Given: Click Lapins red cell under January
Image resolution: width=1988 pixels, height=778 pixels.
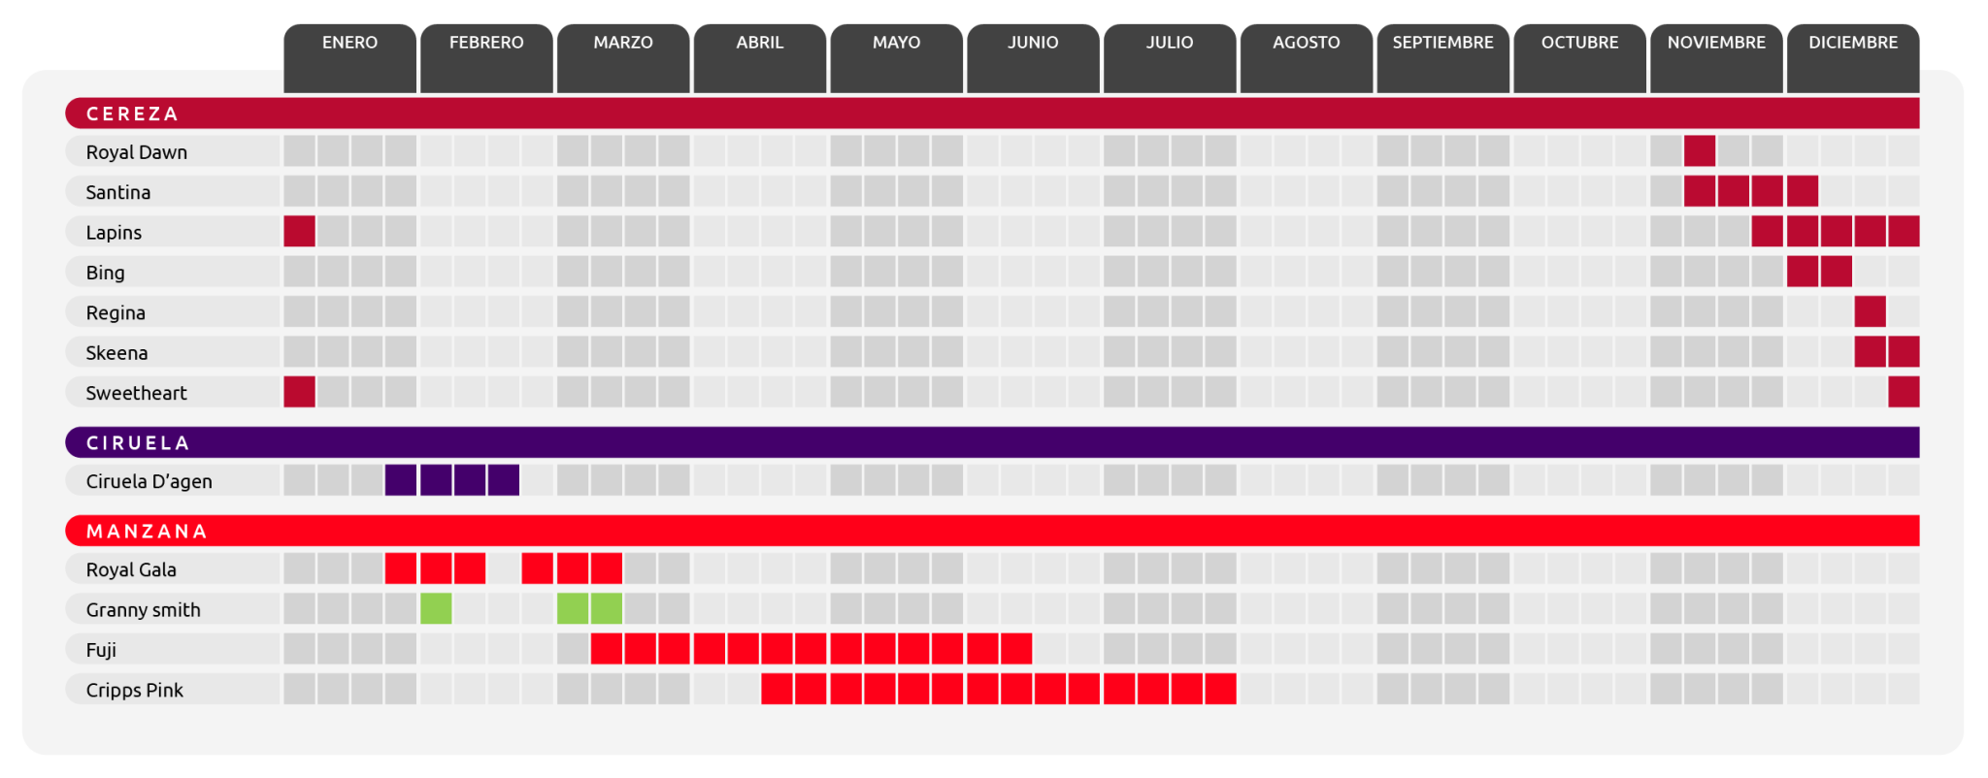Looking at the screenshot, I should [x=300, y=232].
